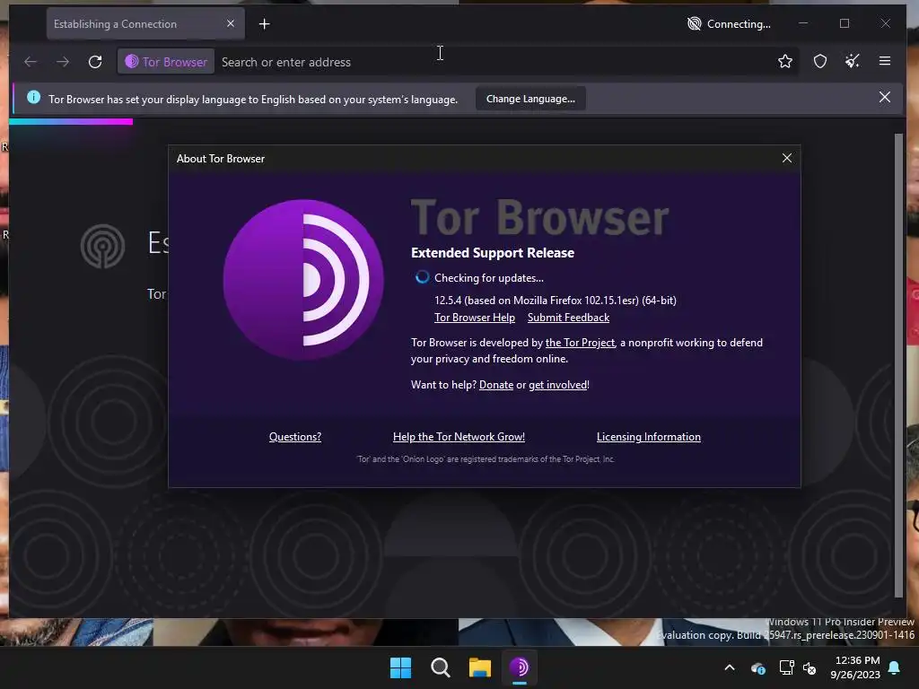Open the Windows Start menu
Image resolution: width=919 pixels, height=689 pixels.
pyautogui.click(x=401, y=667)
